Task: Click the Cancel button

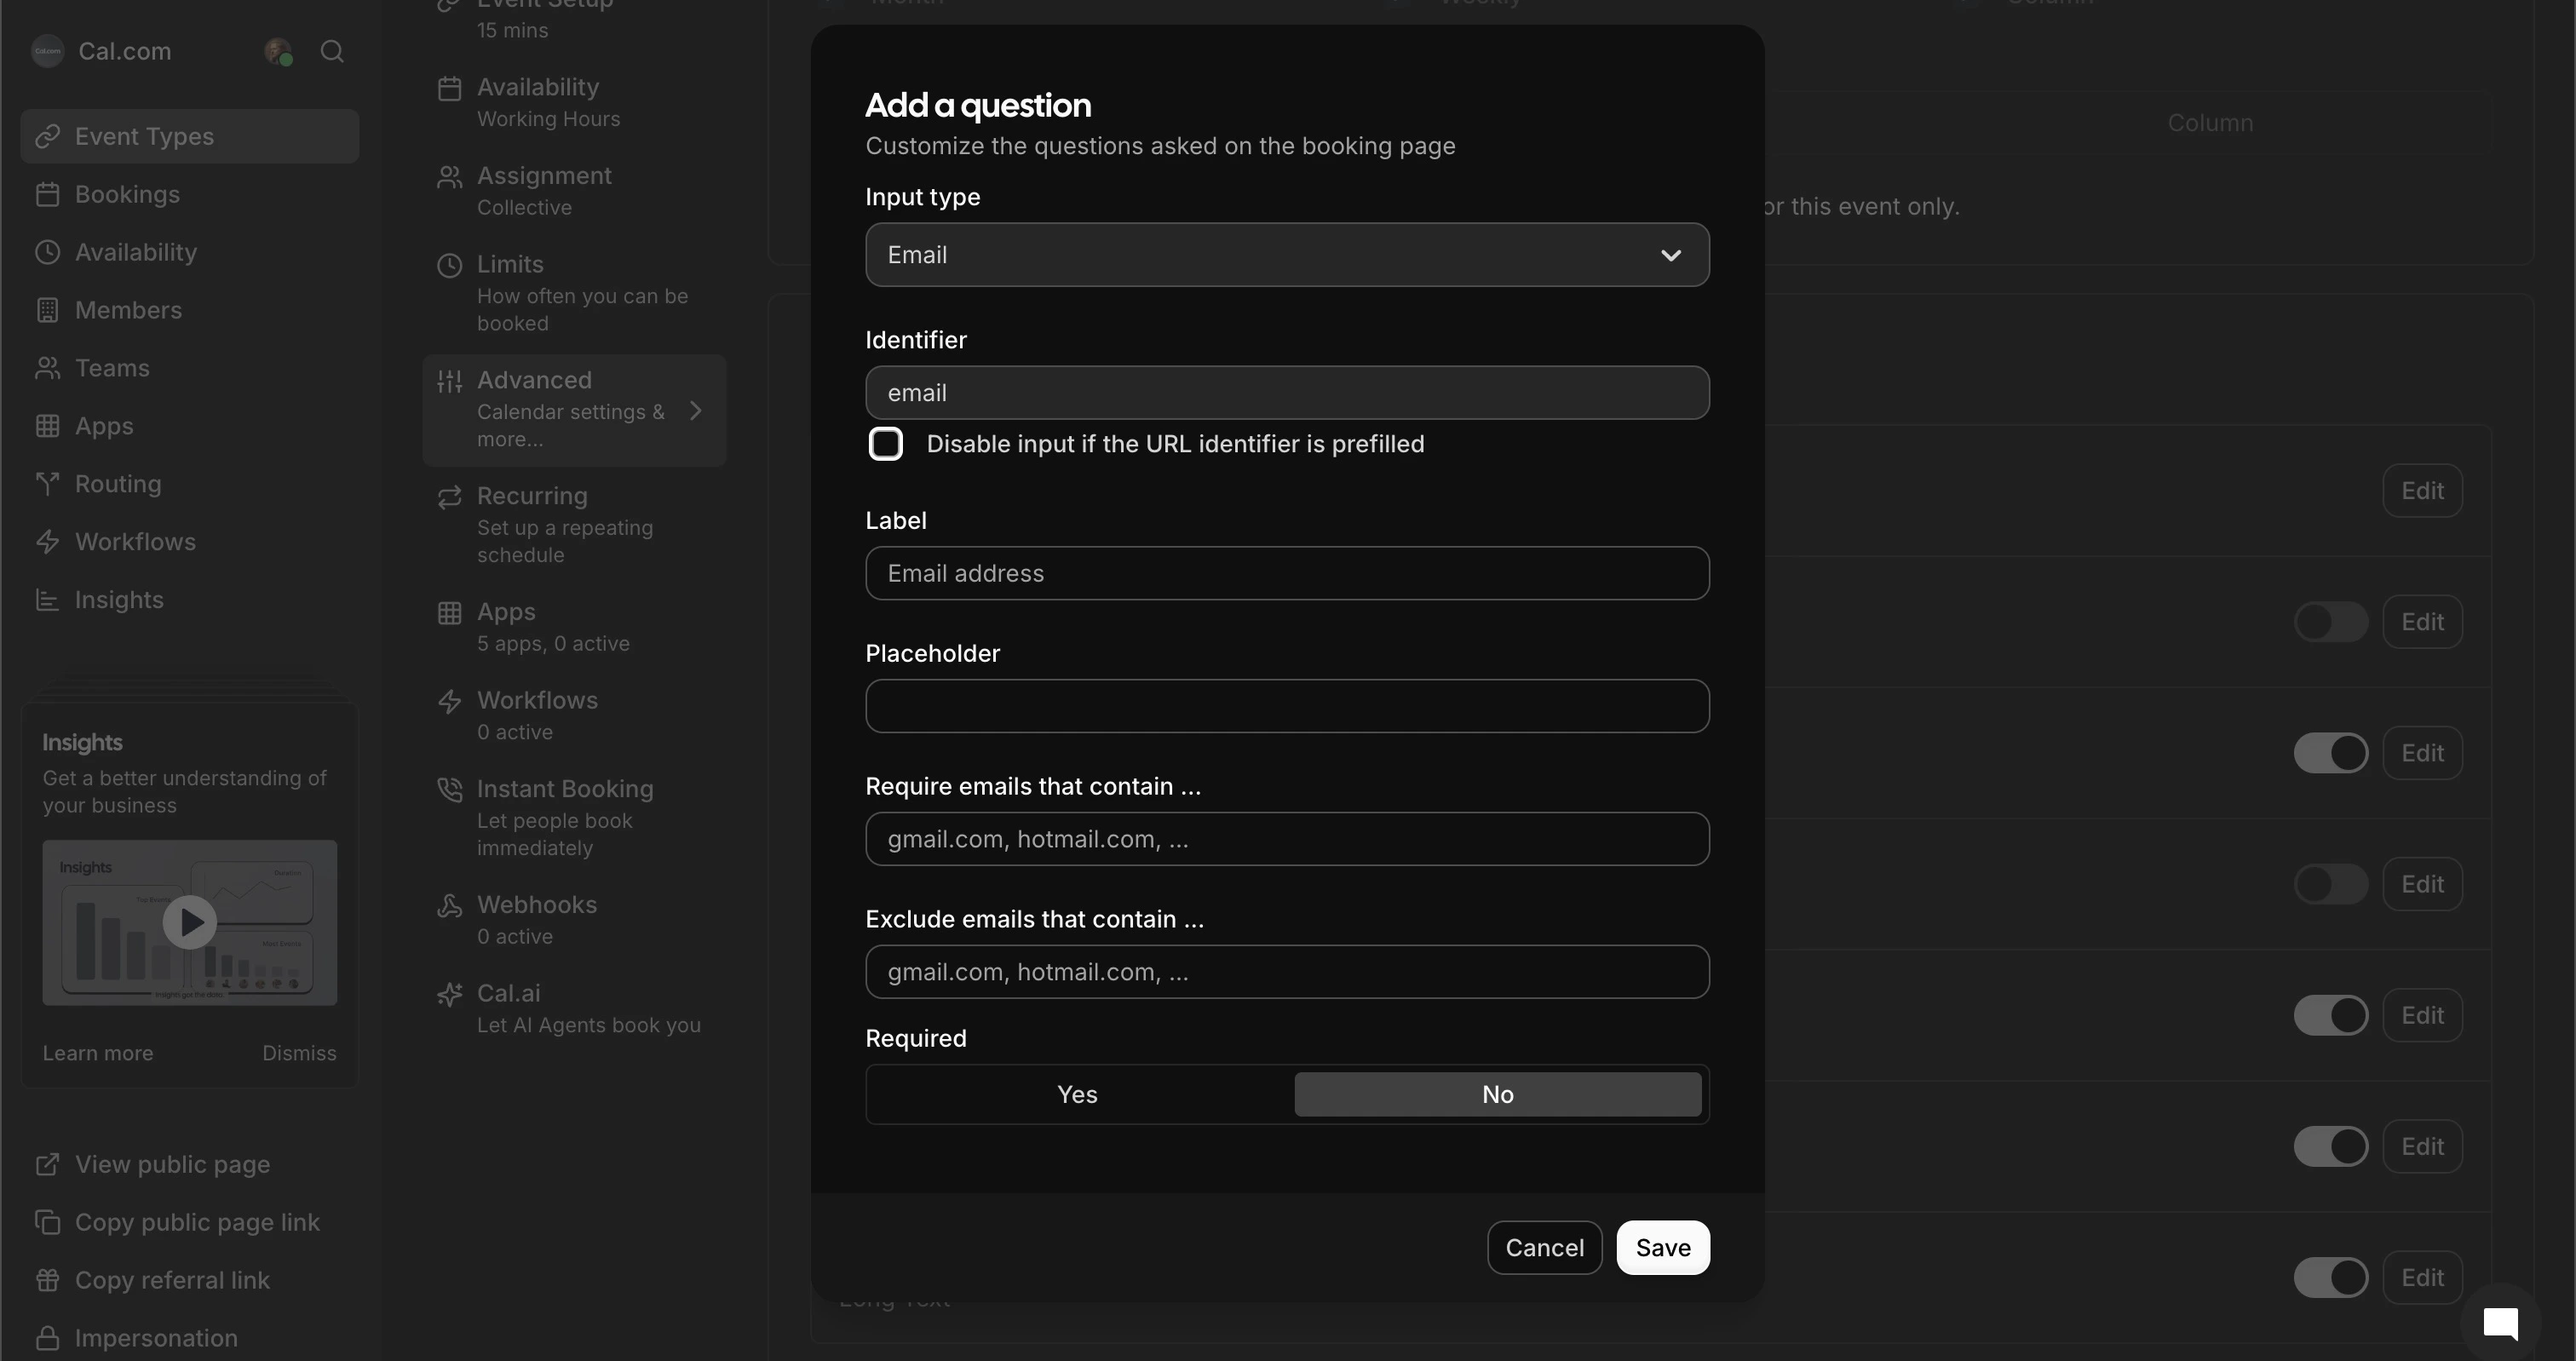Action: click(1543, 1248)
